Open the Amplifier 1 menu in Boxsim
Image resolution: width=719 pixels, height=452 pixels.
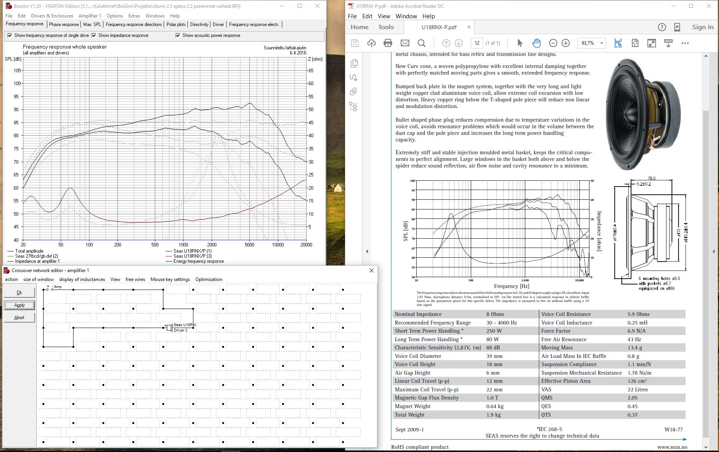coord(89,16)
